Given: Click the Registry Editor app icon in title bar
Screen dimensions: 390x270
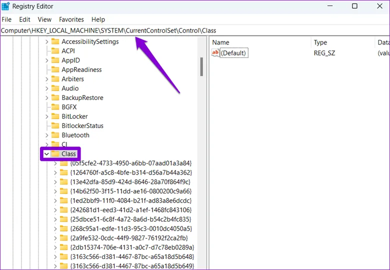Looking at the screenshot, I should 5,6.
